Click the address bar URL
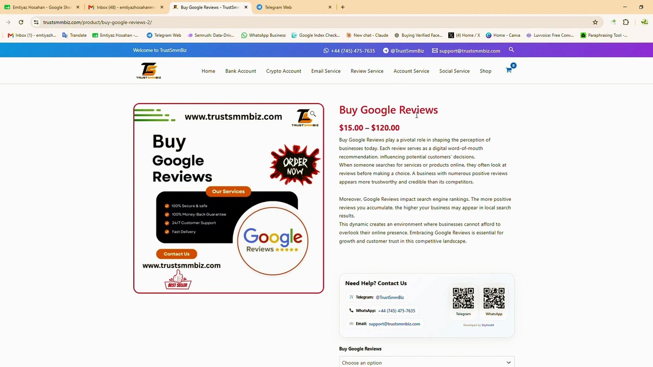653x367 pixels. pos(97,22)
